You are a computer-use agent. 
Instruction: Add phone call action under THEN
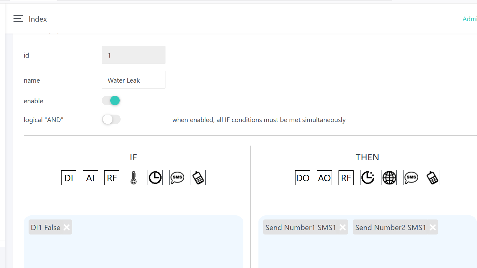click(x=432, y=178)
